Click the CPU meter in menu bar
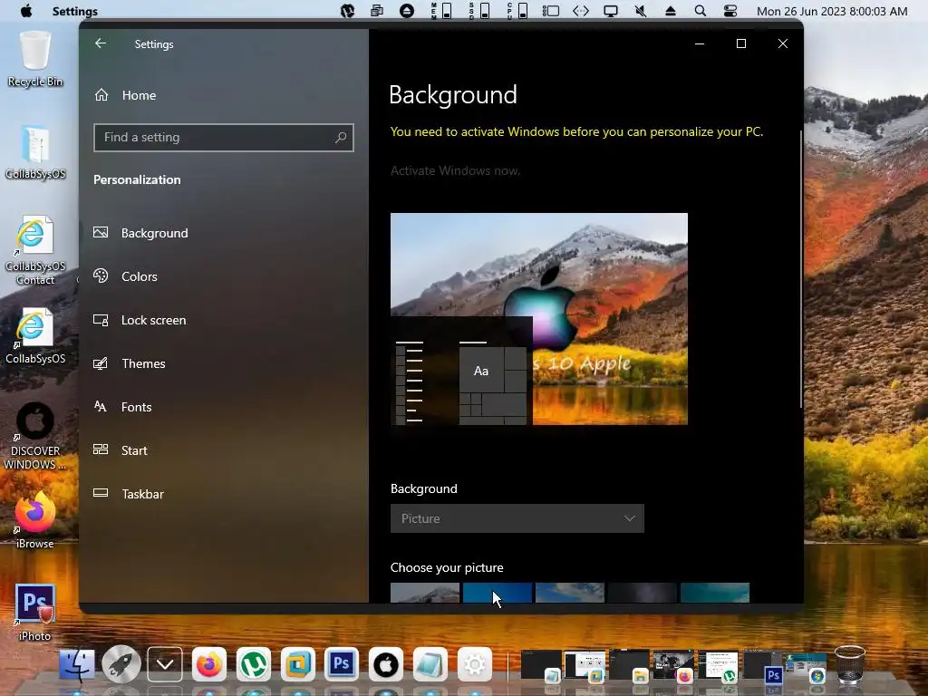The height and width of the screenshot is (696, 928). pos(517,11)
